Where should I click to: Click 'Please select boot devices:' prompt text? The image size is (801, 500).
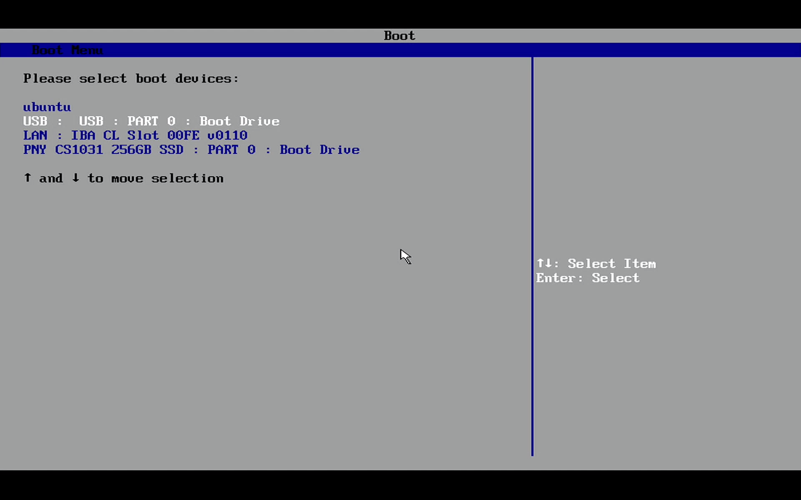(131, 78)
